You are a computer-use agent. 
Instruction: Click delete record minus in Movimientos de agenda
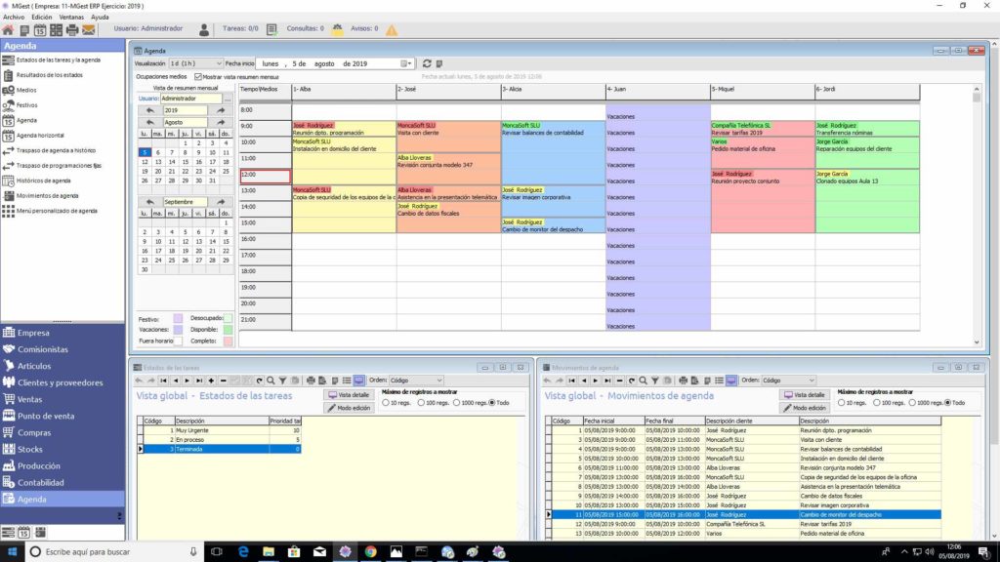click(619, 381)
